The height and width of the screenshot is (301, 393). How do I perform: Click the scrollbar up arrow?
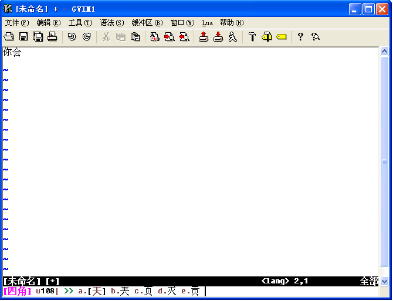tap(385, 52)
